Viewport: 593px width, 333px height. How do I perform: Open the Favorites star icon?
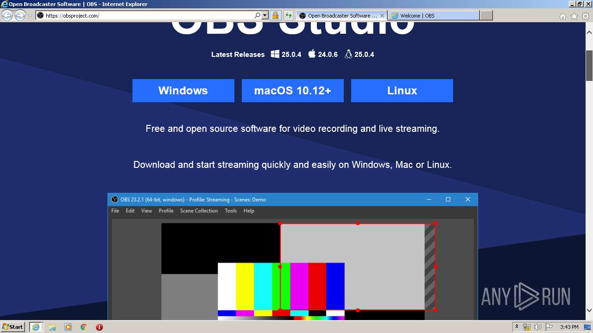(x=574, y=16)
